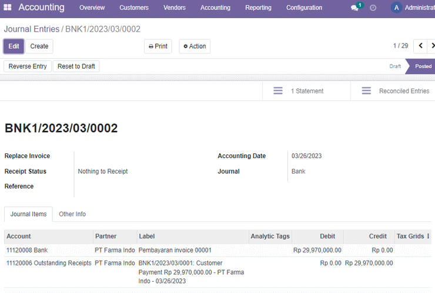Open the apps grid home menu icon

pyautogui.click(x=8, y=8)
